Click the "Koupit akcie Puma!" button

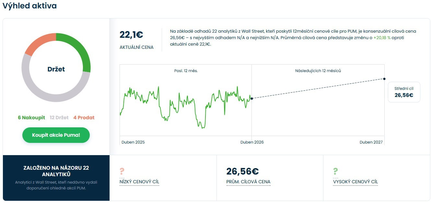point(56,135)
